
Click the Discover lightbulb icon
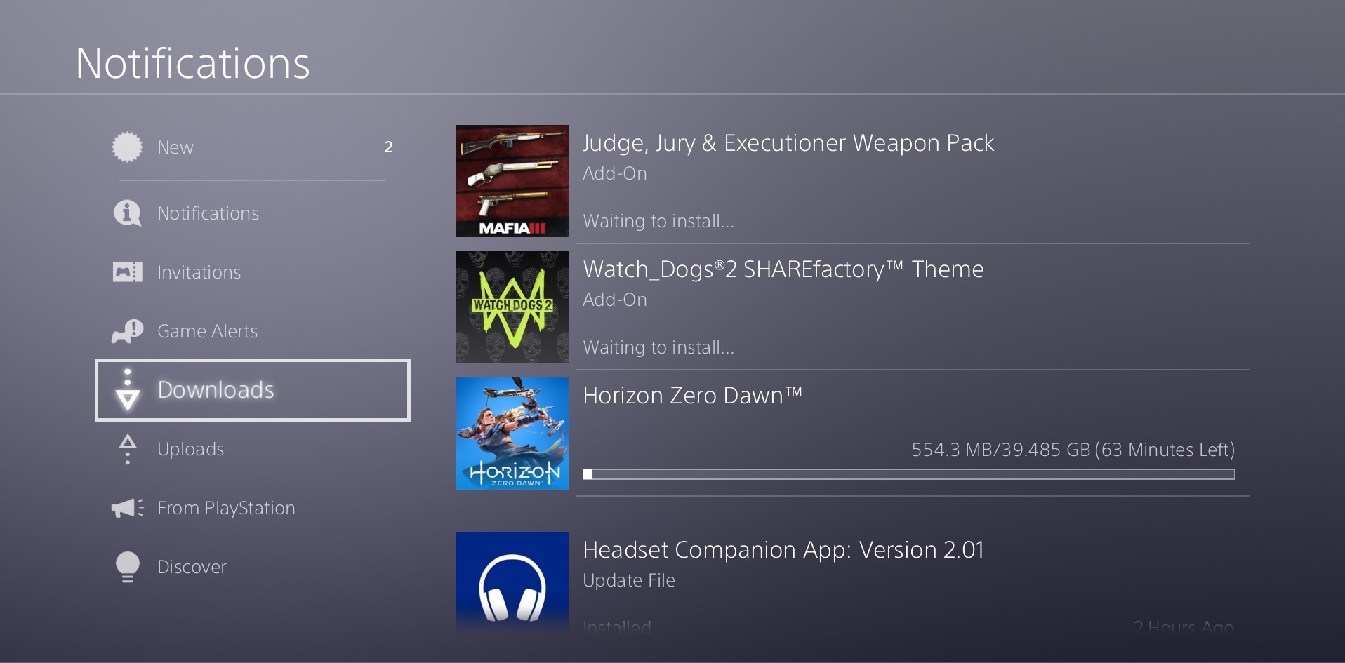click(x=127, y=567)
